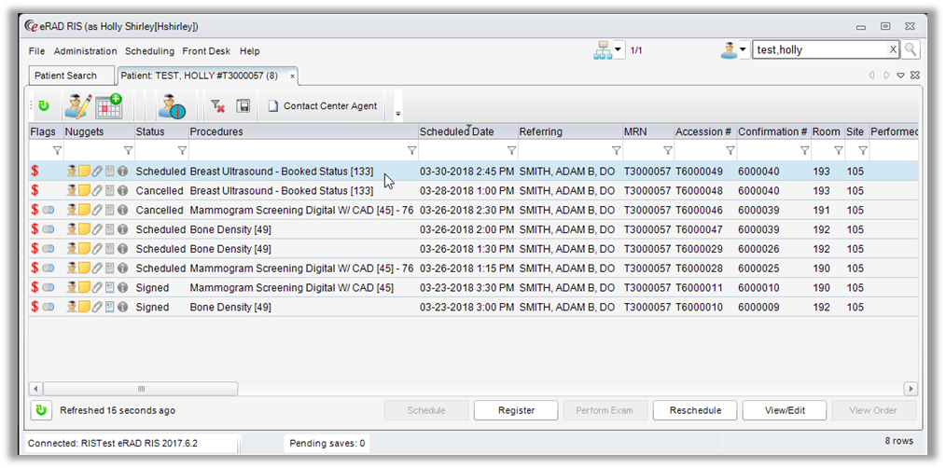Open the Flags column filter
The width and height of the screenshot is (946, 468).
click(57, 150)
